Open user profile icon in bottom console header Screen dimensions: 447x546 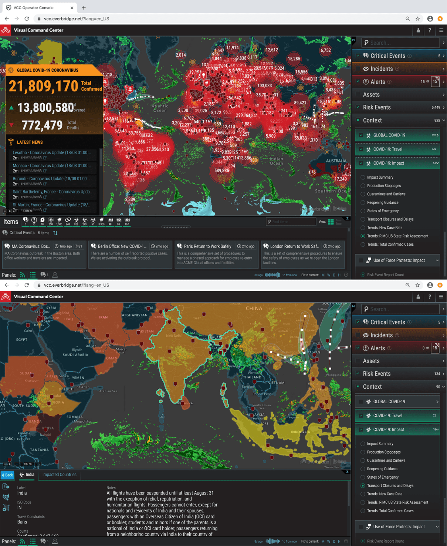click(418, 297)
